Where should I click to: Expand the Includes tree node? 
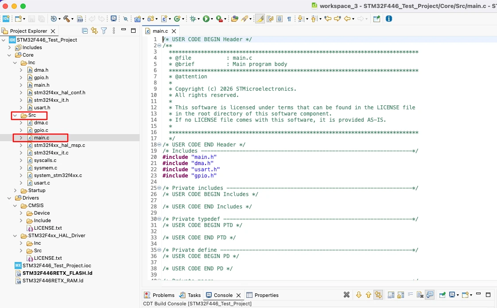[9, 47]
